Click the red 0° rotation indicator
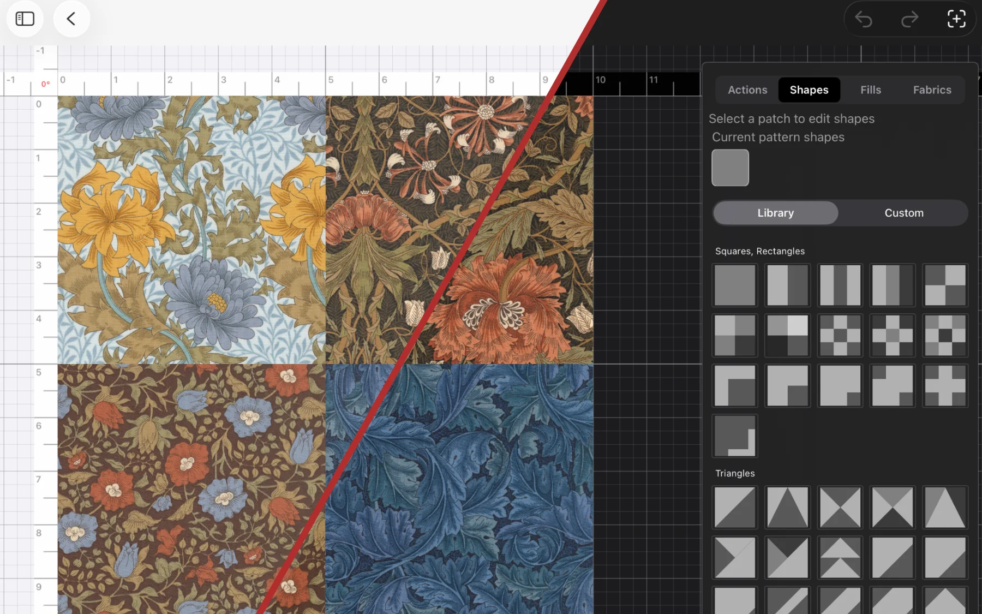The image size is (982, 614). 46,84
